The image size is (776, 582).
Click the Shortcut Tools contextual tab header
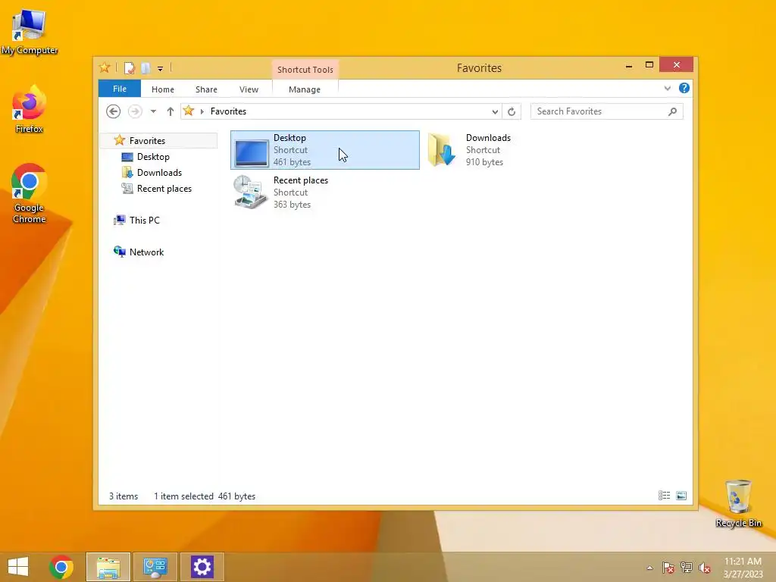click(305, 69)
